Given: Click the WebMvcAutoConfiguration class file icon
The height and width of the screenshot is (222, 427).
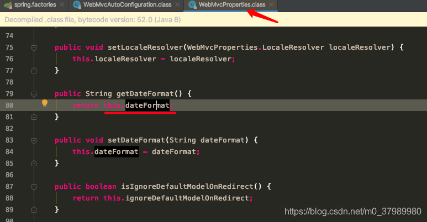Looking at the screenshot, I should [x=77, y=4].
